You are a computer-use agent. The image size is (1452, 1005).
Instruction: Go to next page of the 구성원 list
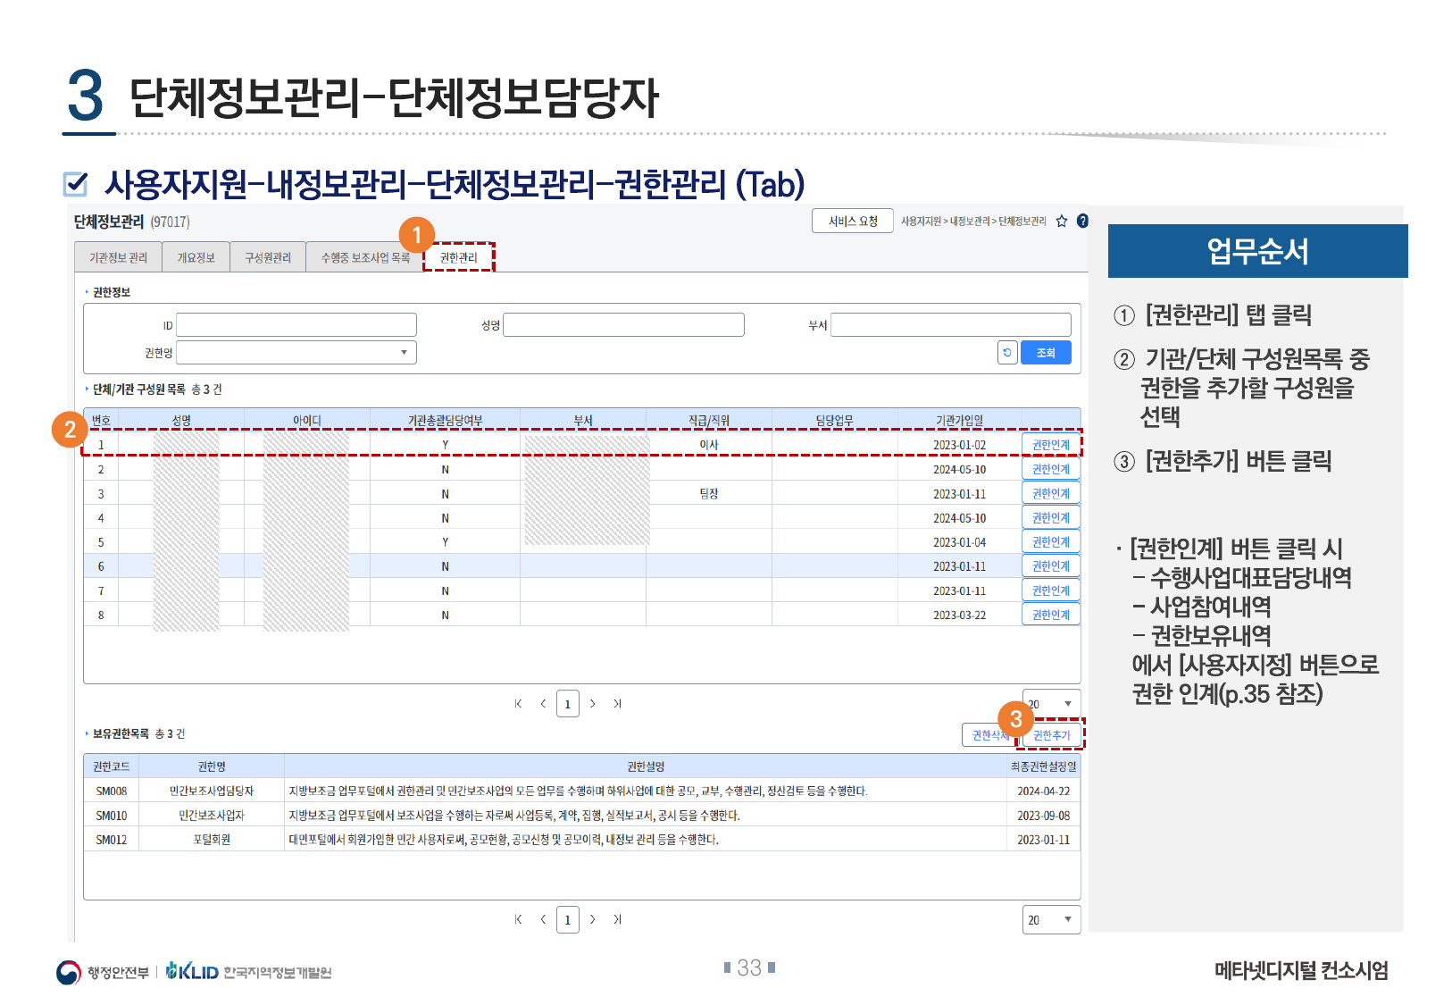[593, 704]
